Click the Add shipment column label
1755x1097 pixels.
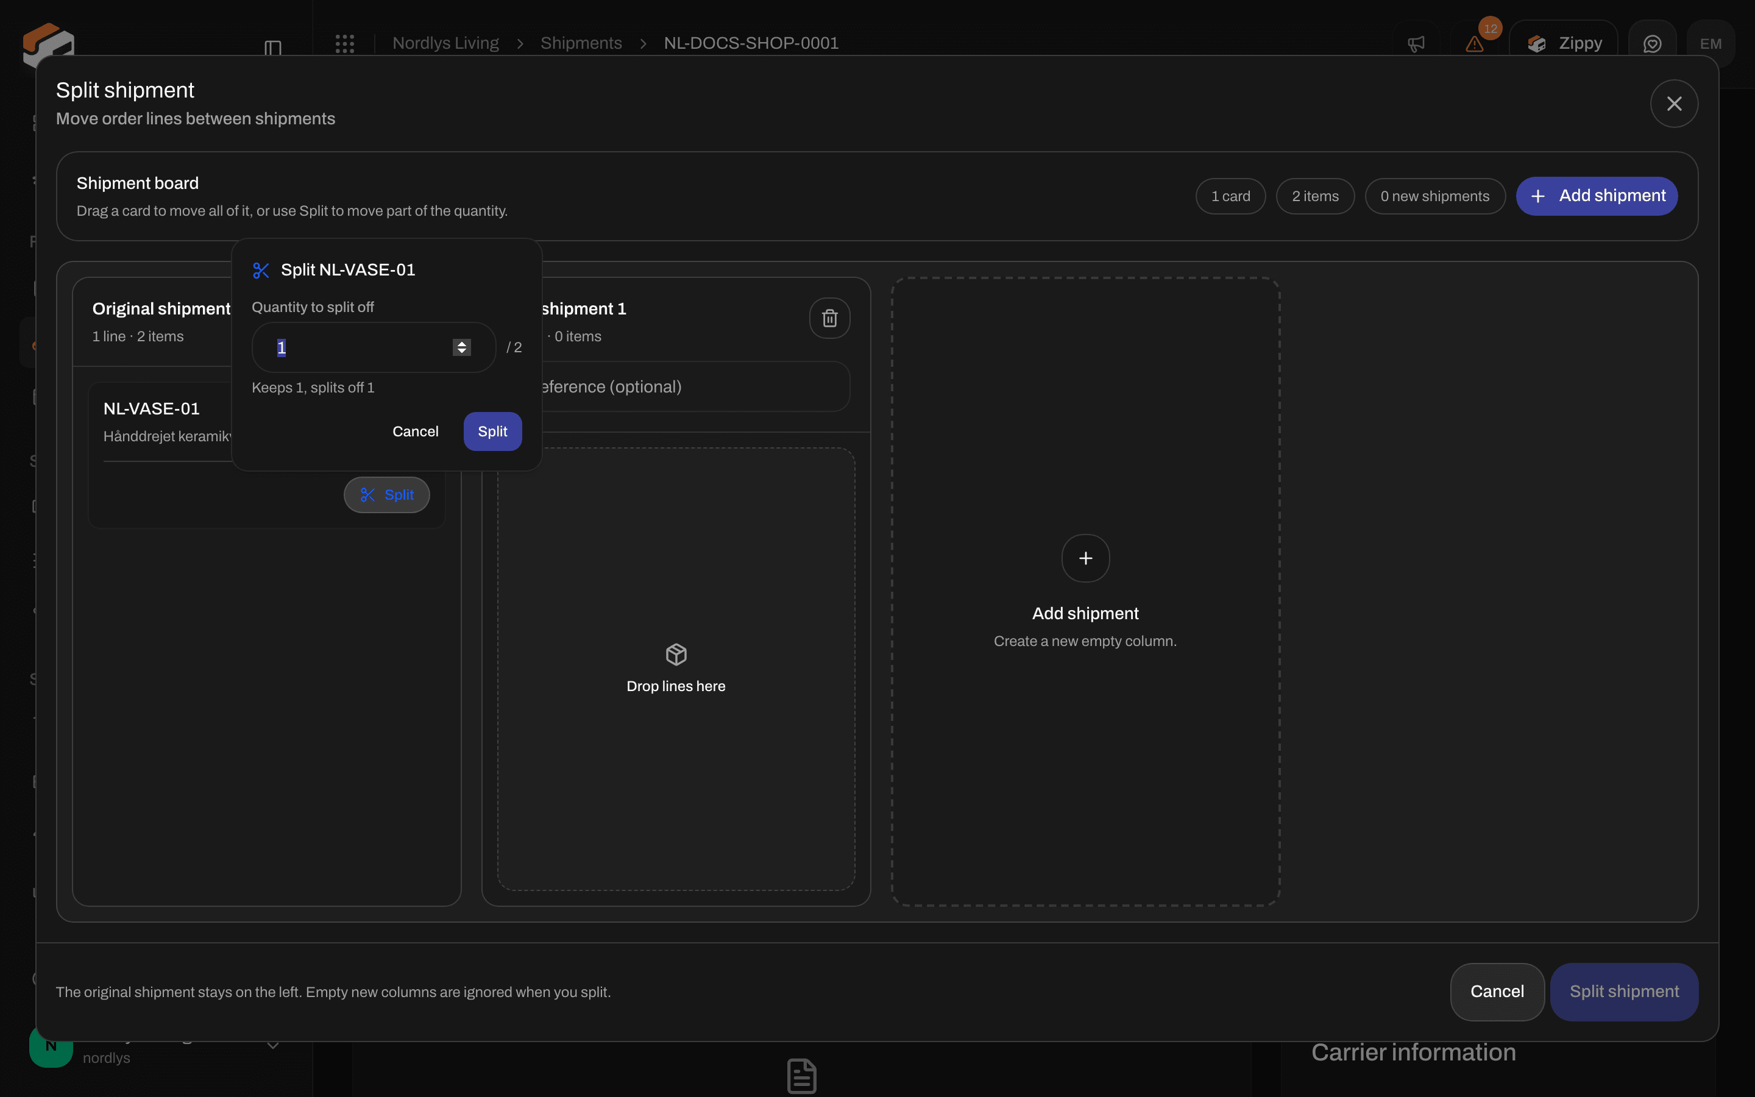tap(1085, 614)
